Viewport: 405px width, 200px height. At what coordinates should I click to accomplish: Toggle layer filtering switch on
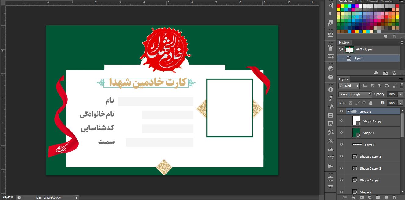pyautogui.click(x=402, y=86)
